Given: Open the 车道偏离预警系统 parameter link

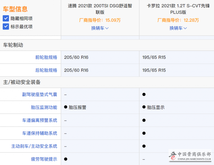Looking at the screenshot, I should [x=40, y=120].
